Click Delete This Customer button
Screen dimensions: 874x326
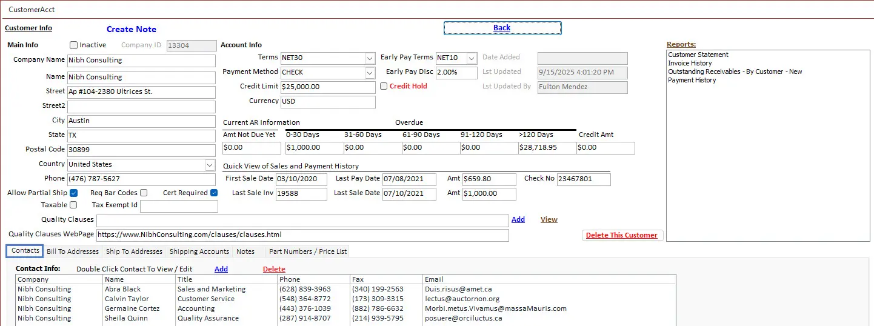(x=622, y=235)
